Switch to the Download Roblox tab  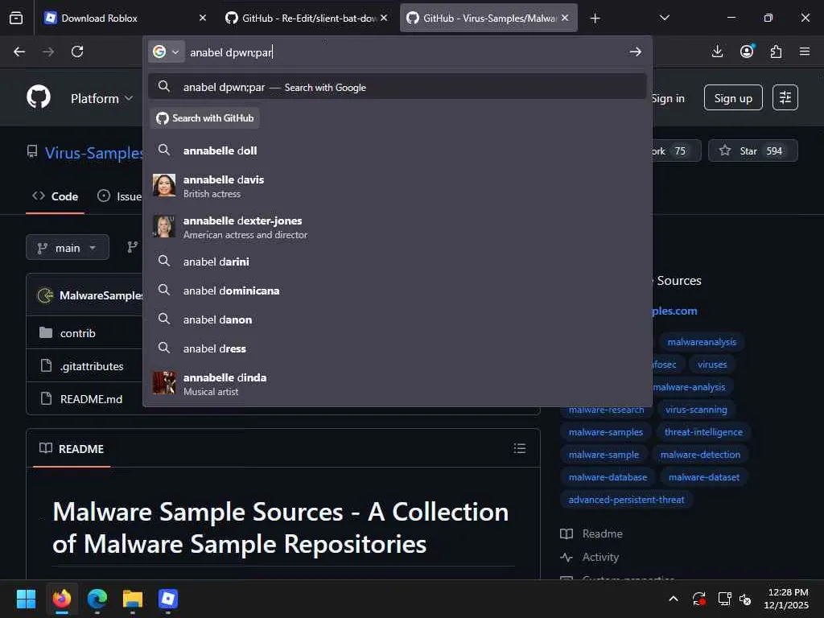point(126,18)
